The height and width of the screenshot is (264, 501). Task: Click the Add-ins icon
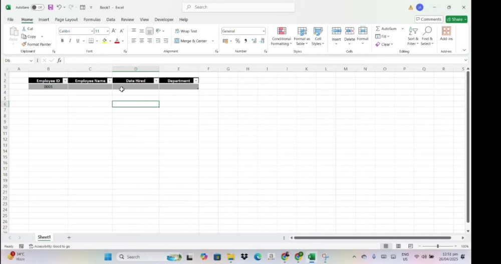point(446,31)
